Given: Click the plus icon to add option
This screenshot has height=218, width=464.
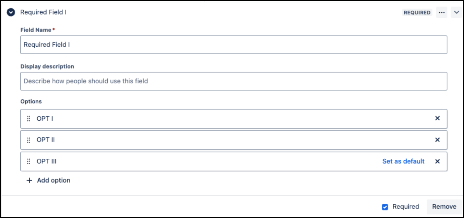Looking at the screenshot, I should (x=29, y=180).
